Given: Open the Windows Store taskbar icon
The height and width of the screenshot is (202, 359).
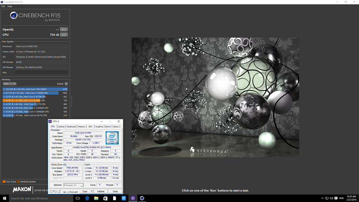Looking at the screenshot, I should click(105, 198).
